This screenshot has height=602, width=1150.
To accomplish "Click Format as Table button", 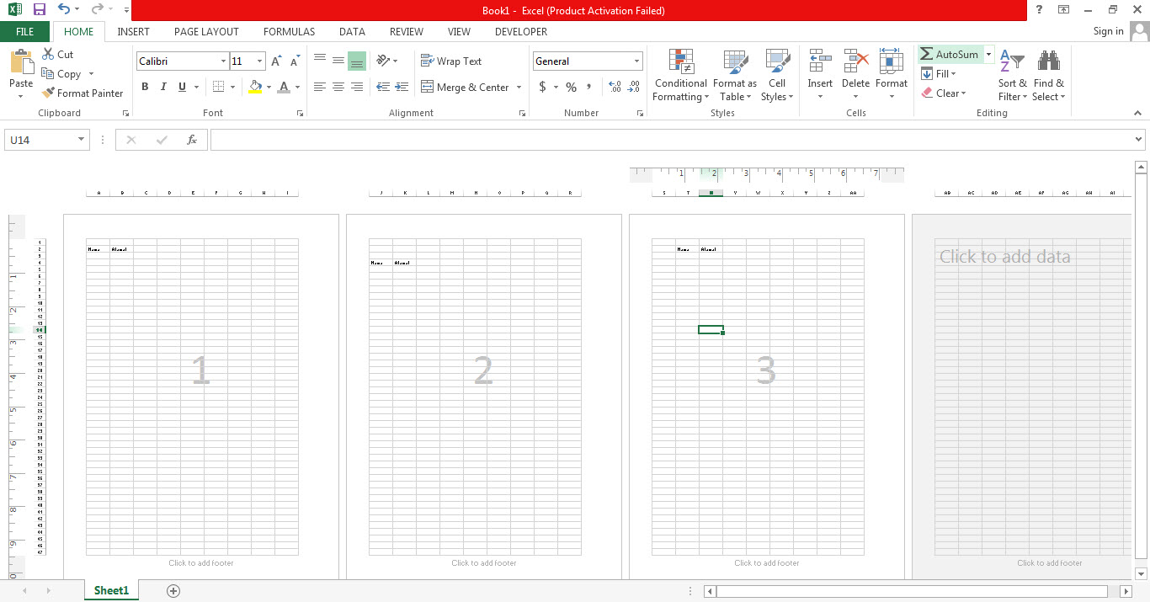I will tap(735, 75).
